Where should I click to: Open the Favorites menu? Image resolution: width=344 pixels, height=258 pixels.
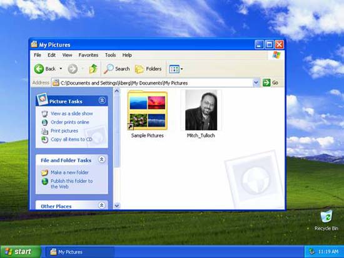[x=88, y=55]
